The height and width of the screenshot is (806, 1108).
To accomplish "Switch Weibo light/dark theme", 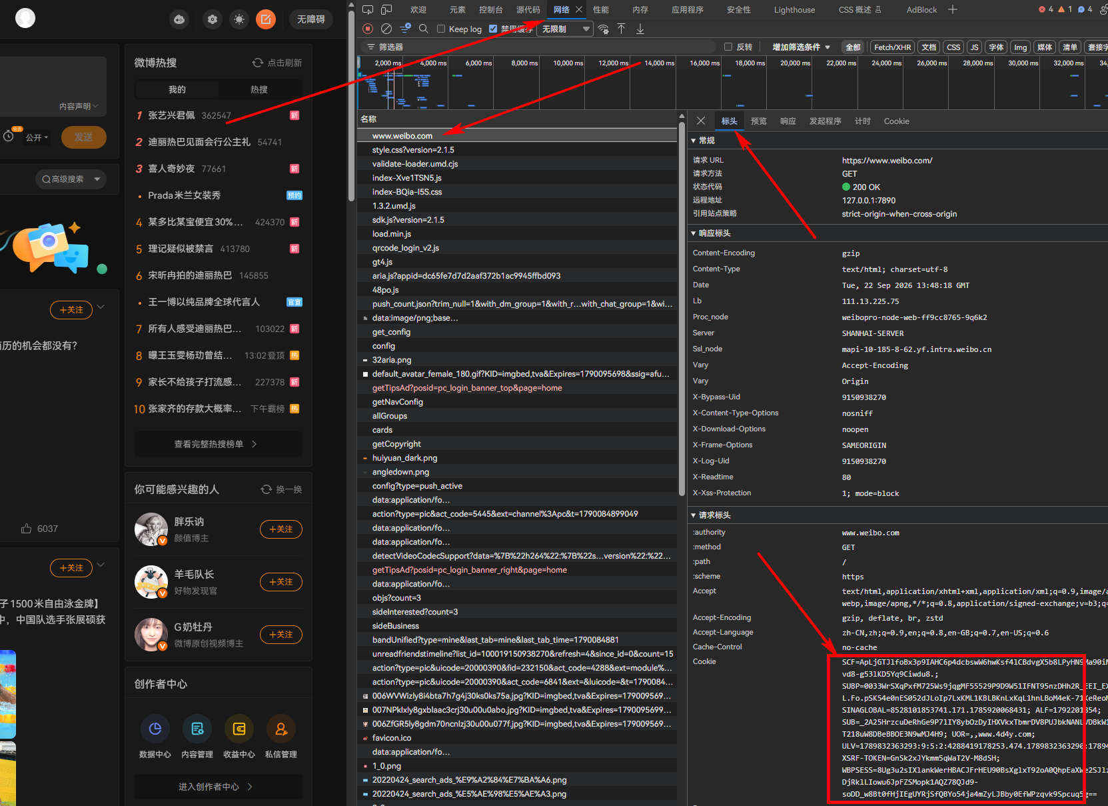I will click(239, 19).
